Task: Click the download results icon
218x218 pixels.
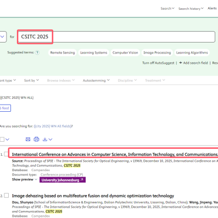Action: pos(45,140)
